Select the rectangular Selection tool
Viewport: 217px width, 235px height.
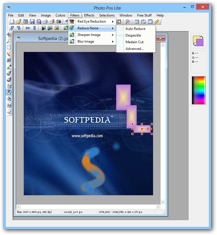tap(9, 48)
